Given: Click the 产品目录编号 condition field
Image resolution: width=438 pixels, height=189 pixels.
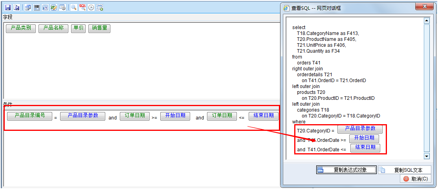Looking at the screenshot, I should (29, 116).
